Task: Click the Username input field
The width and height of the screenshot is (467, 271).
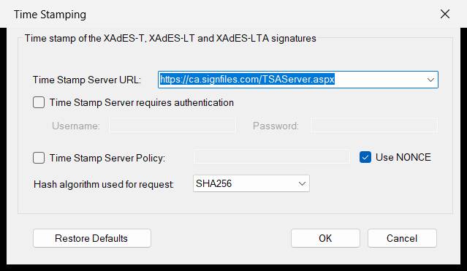Action: (x=172, y=125)
